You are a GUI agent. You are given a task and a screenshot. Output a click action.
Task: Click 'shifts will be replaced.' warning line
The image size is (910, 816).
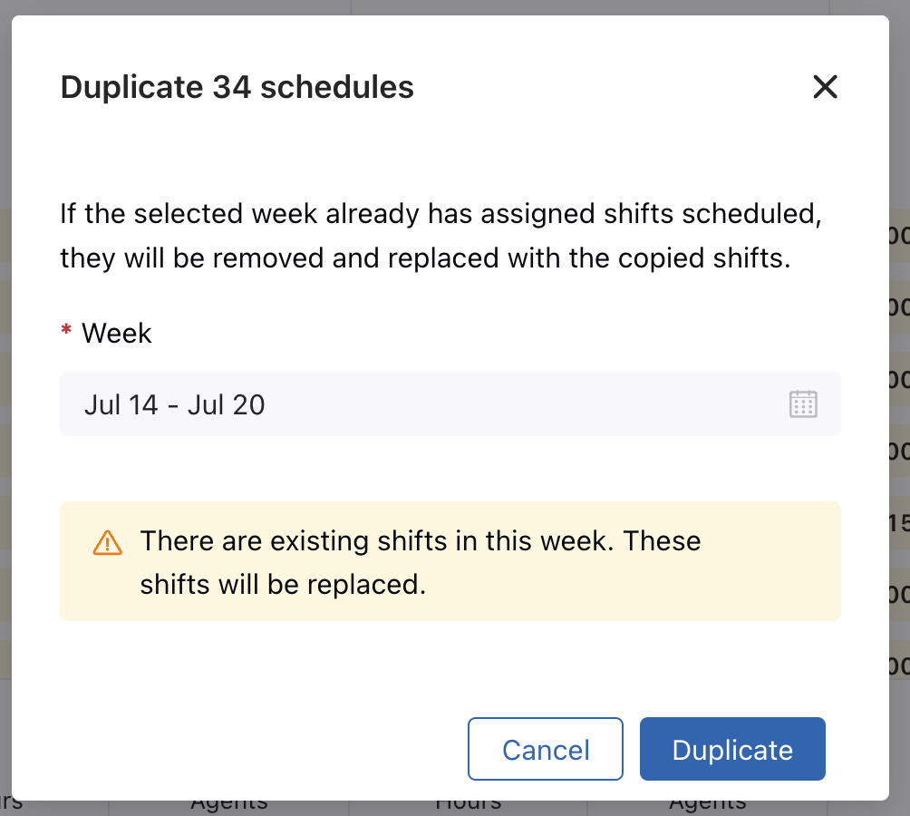point(283,585)
